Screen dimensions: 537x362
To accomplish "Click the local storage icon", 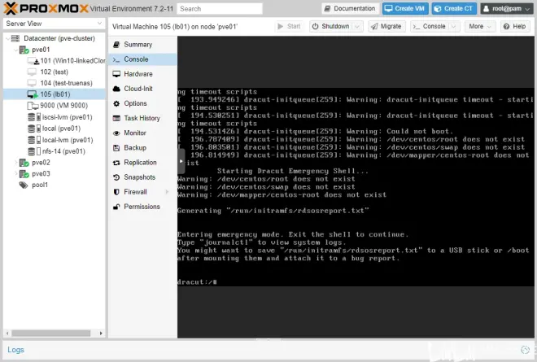I will (34, 129).
